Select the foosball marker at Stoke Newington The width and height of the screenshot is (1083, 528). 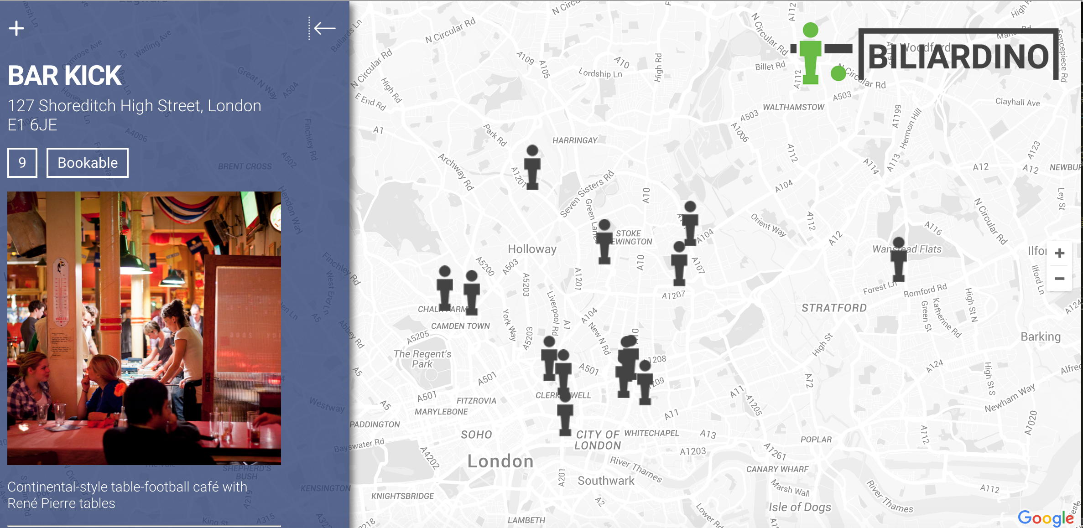click(x=604, y=242)
